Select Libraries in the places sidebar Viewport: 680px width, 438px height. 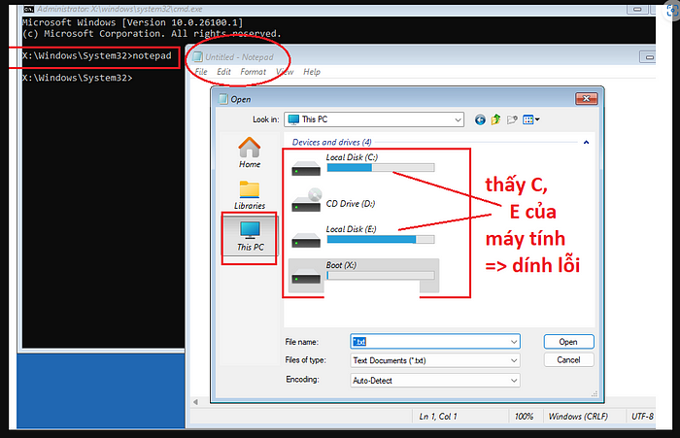click(x=250, y=195)
